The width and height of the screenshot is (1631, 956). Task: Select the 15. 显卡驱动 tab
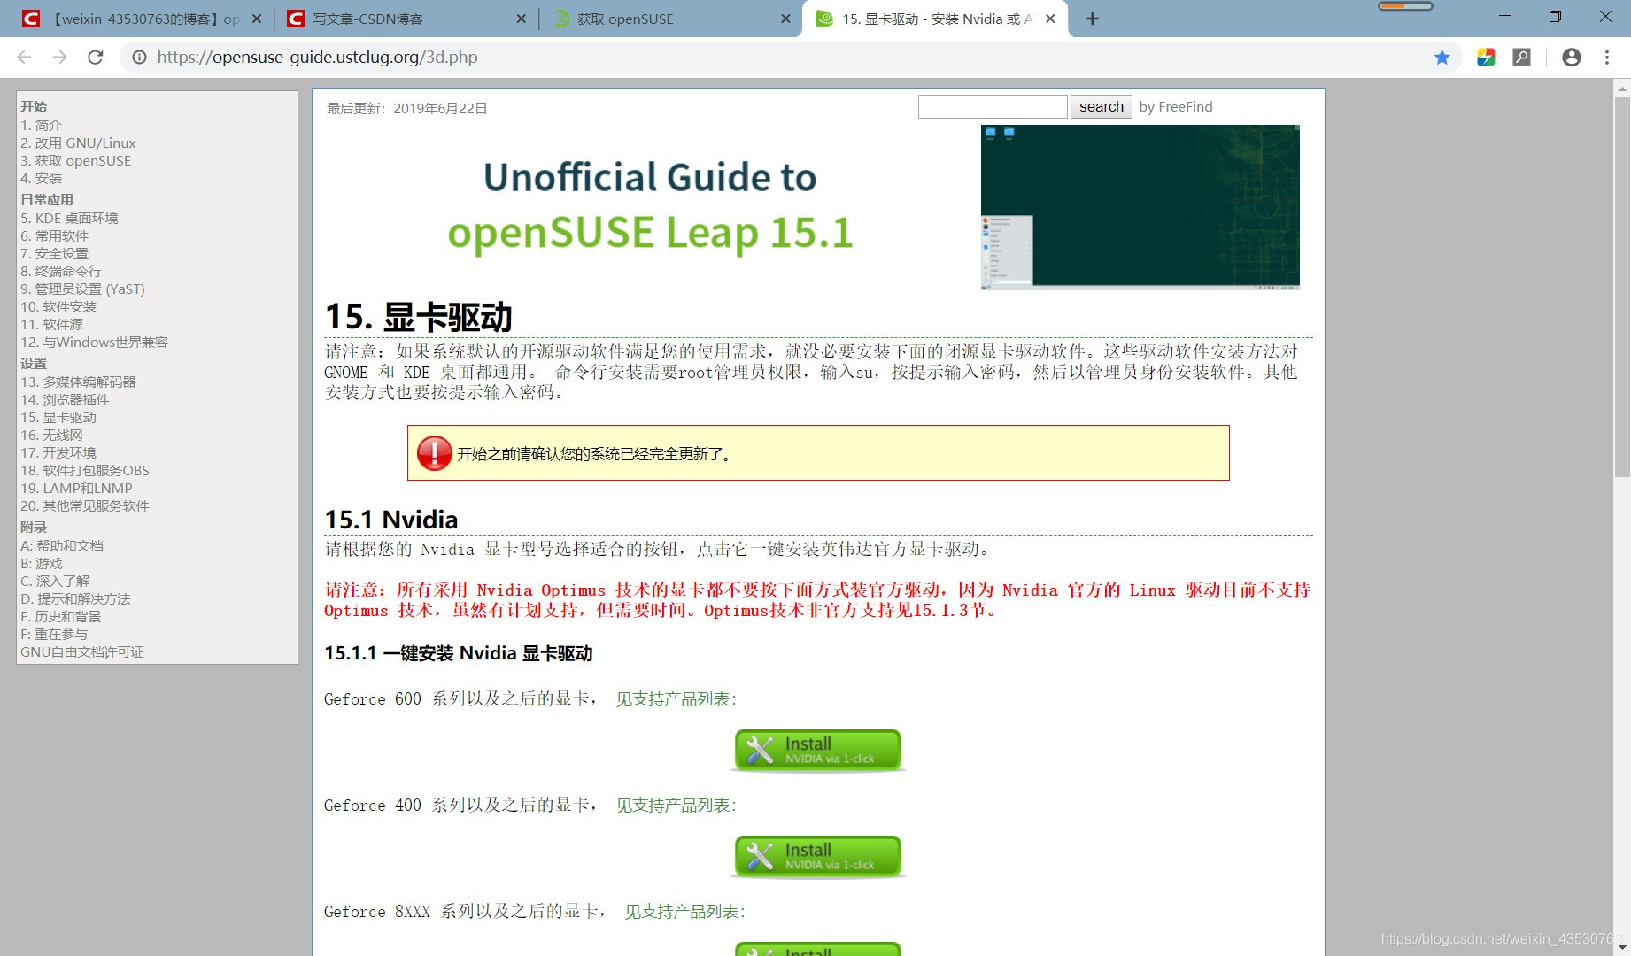(934, 19)
